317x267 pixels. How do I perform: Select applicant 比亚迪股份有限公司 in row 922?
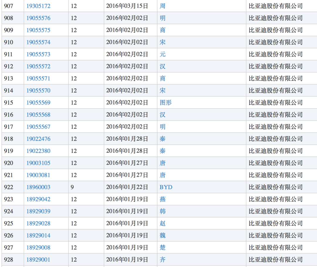coord(276,187)
